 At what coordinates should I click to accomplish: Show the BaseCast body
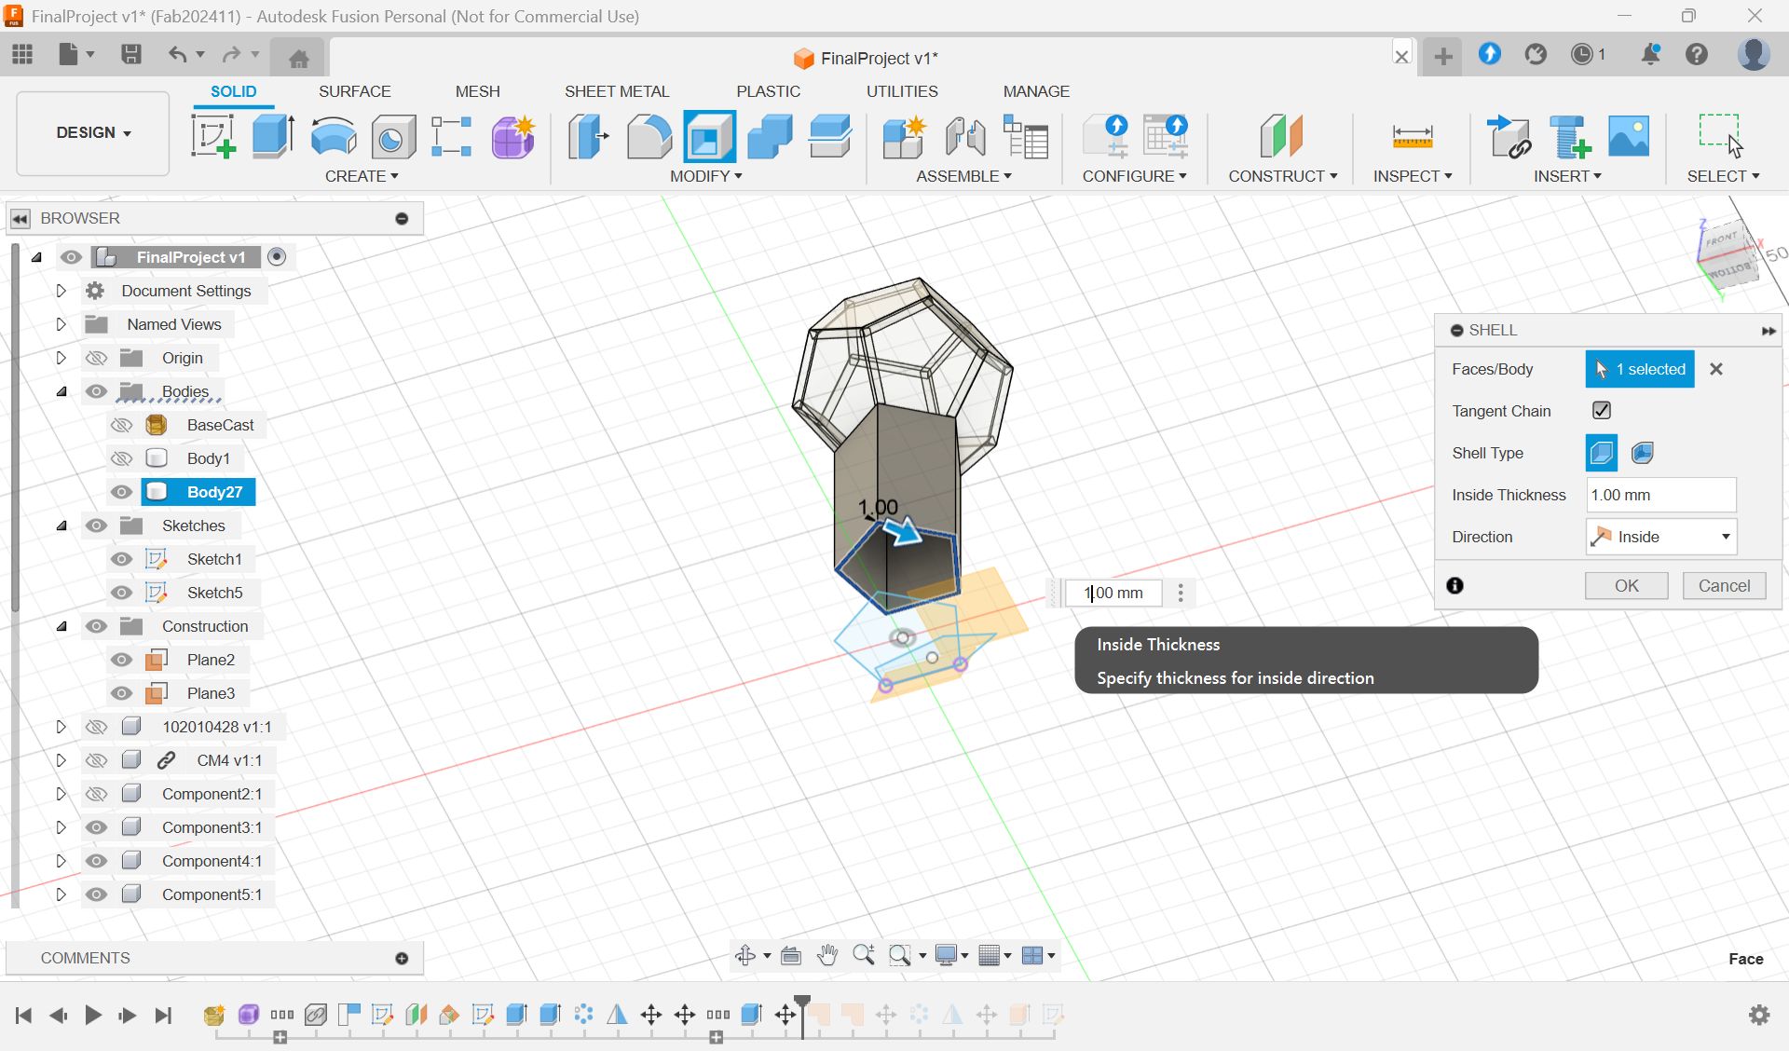click(x=121, y=425)
